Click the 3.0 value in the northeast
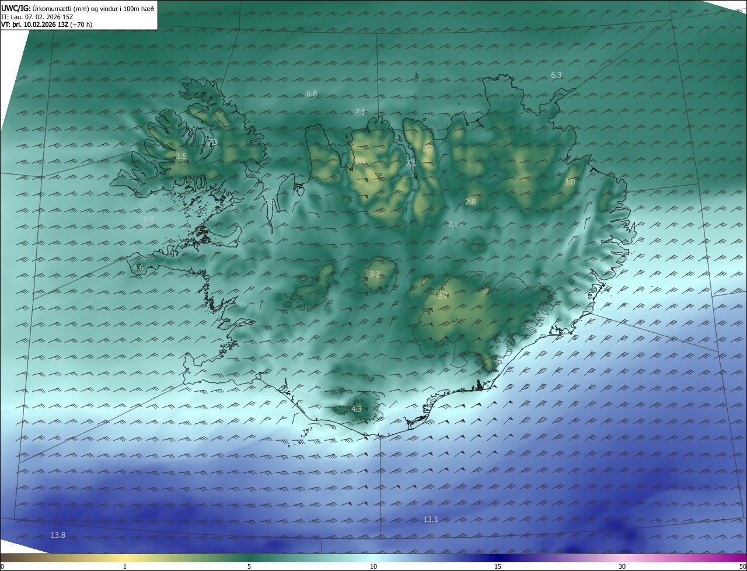 (x=570, y=182)
